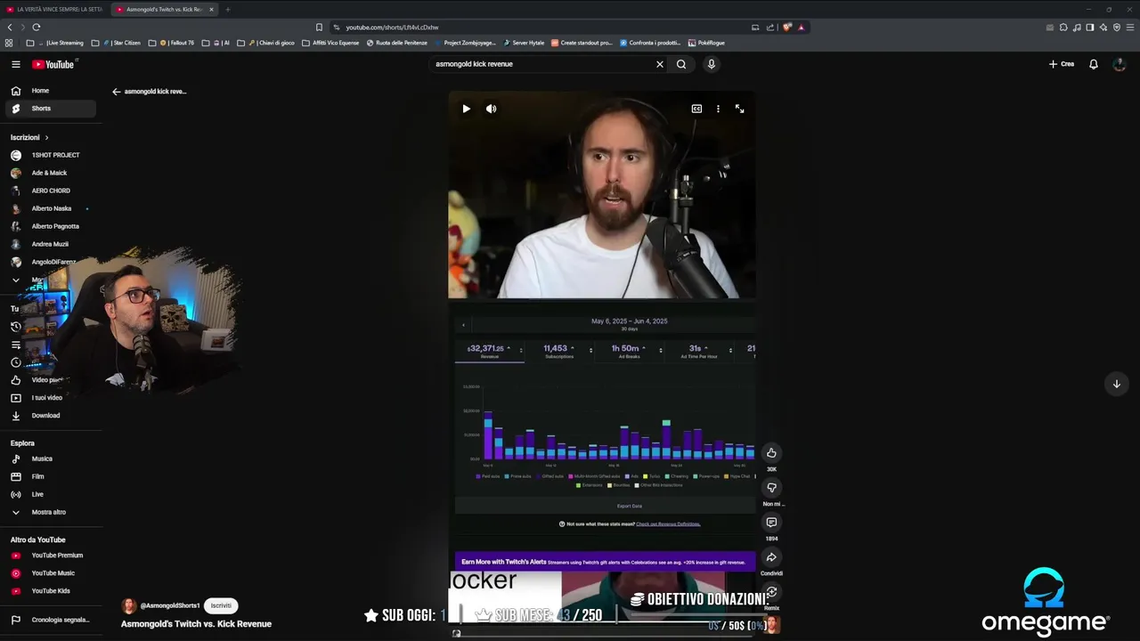
Task: Open the Ruota delle Penitenze bookmark
Action: (396, 43)
